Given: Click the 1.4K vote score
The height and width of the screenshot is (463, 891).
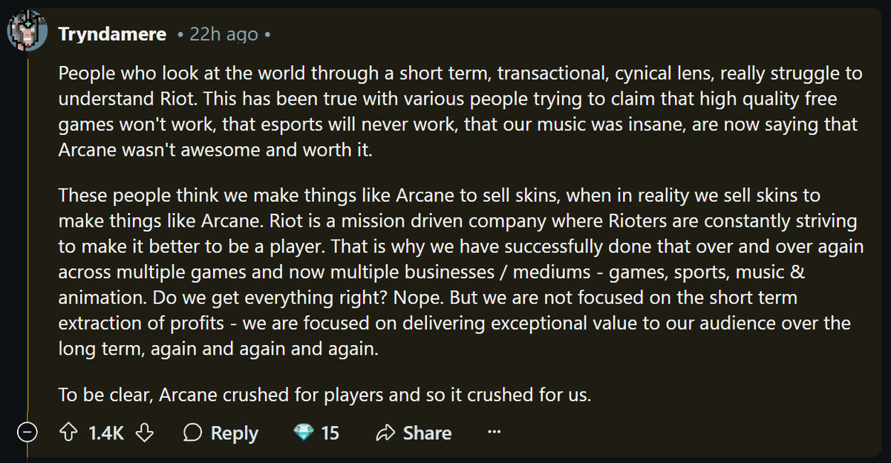Looking at the screenshot, I should coord(106,433).
